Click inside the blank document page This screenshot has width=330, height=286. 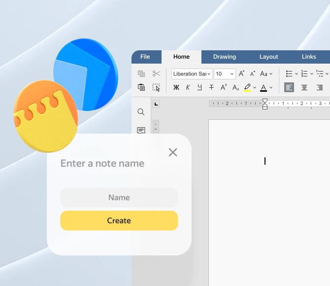click(269, 202)
